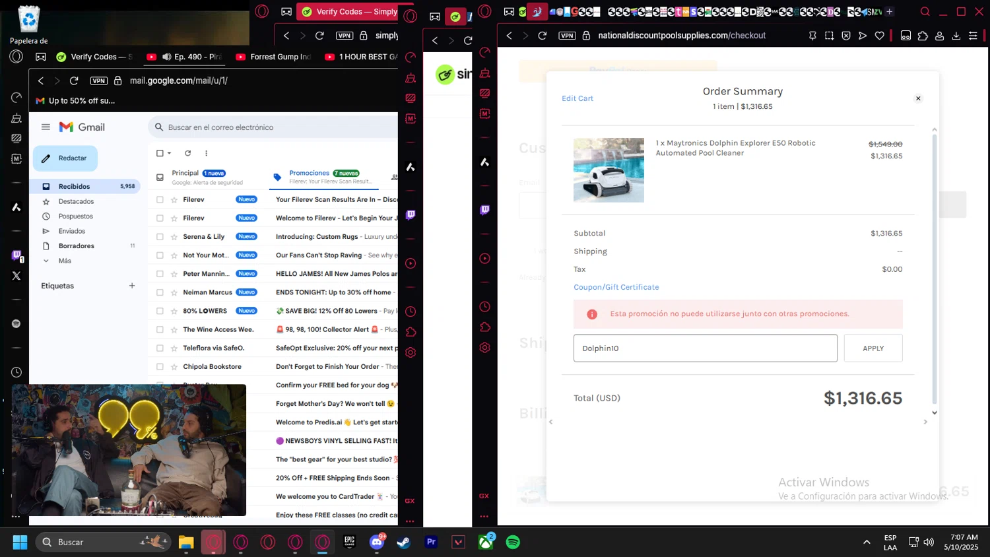Apply the coupon with the APPLY button
The height and width of the screenshot is (557, 990).
click(x=873, y=348)
